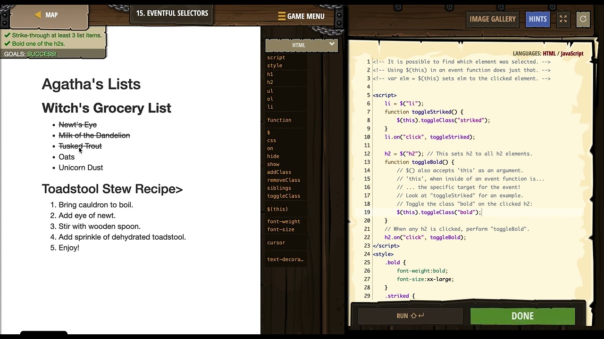Click the green DONE button
Image resolution: width=604 pixels, height=339 pixels.
click(x=522, y=316)
